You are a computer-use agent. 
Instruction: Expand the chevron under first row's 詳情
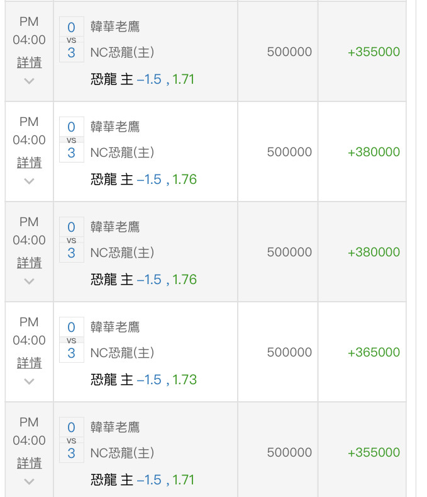(x=29, y=81)
